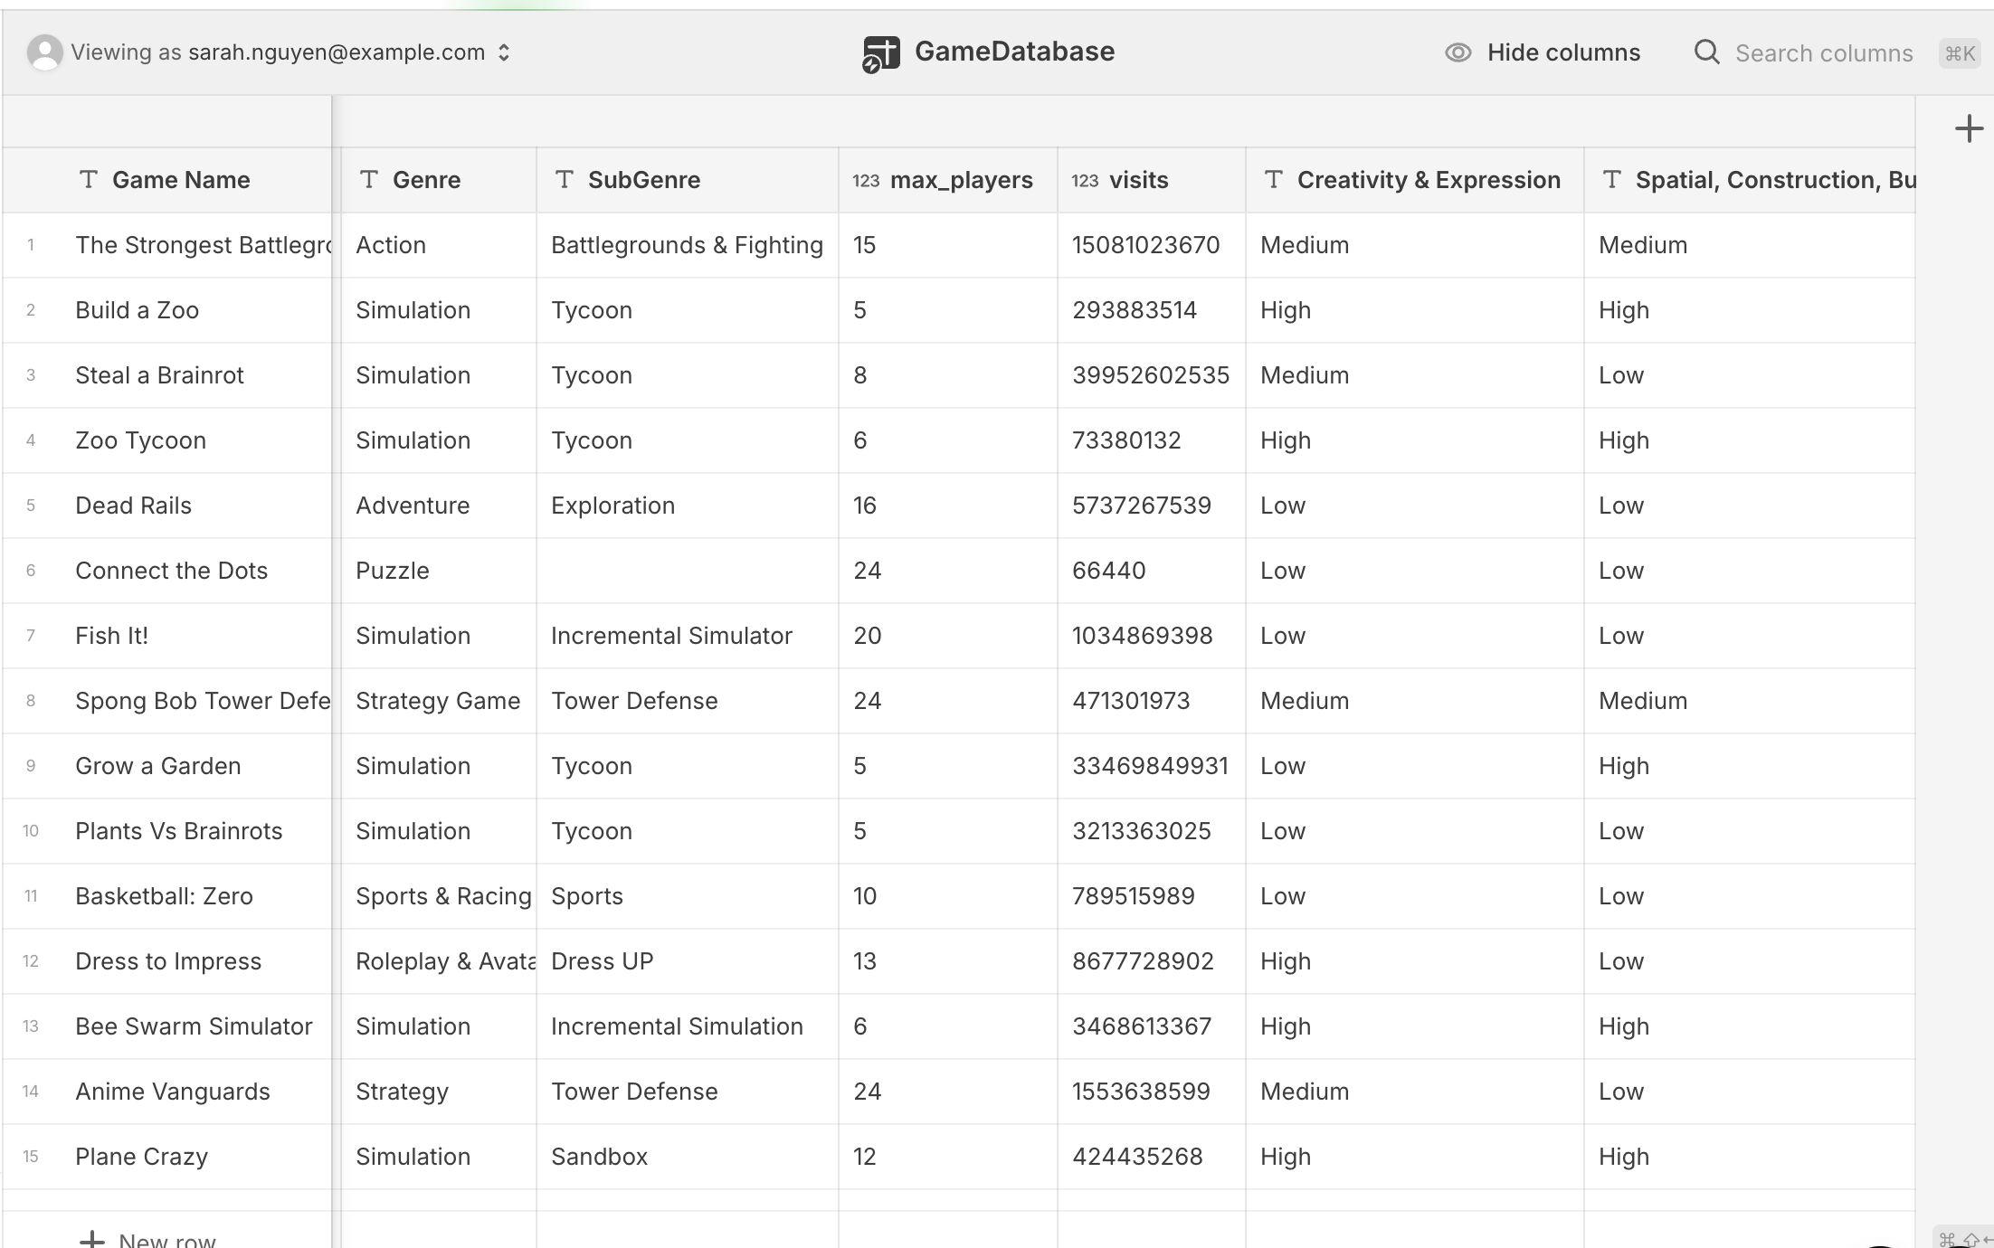The image size is (1994, 1248).
Task: Click the eye icon beside Hide columns
Action: point(1458,52)
